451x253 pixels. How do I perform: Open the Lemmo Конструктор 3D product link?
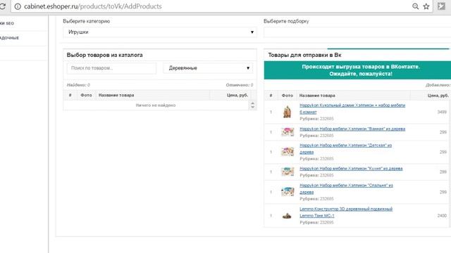(346, 212)
